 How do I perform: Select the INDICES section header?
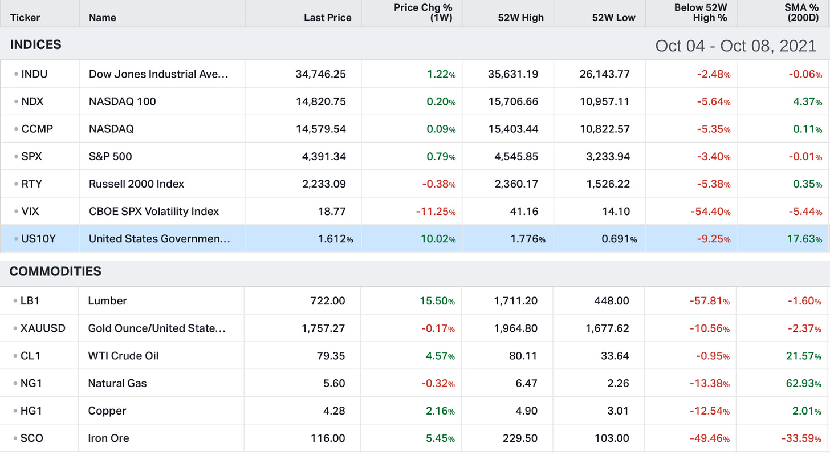(36, 44)
